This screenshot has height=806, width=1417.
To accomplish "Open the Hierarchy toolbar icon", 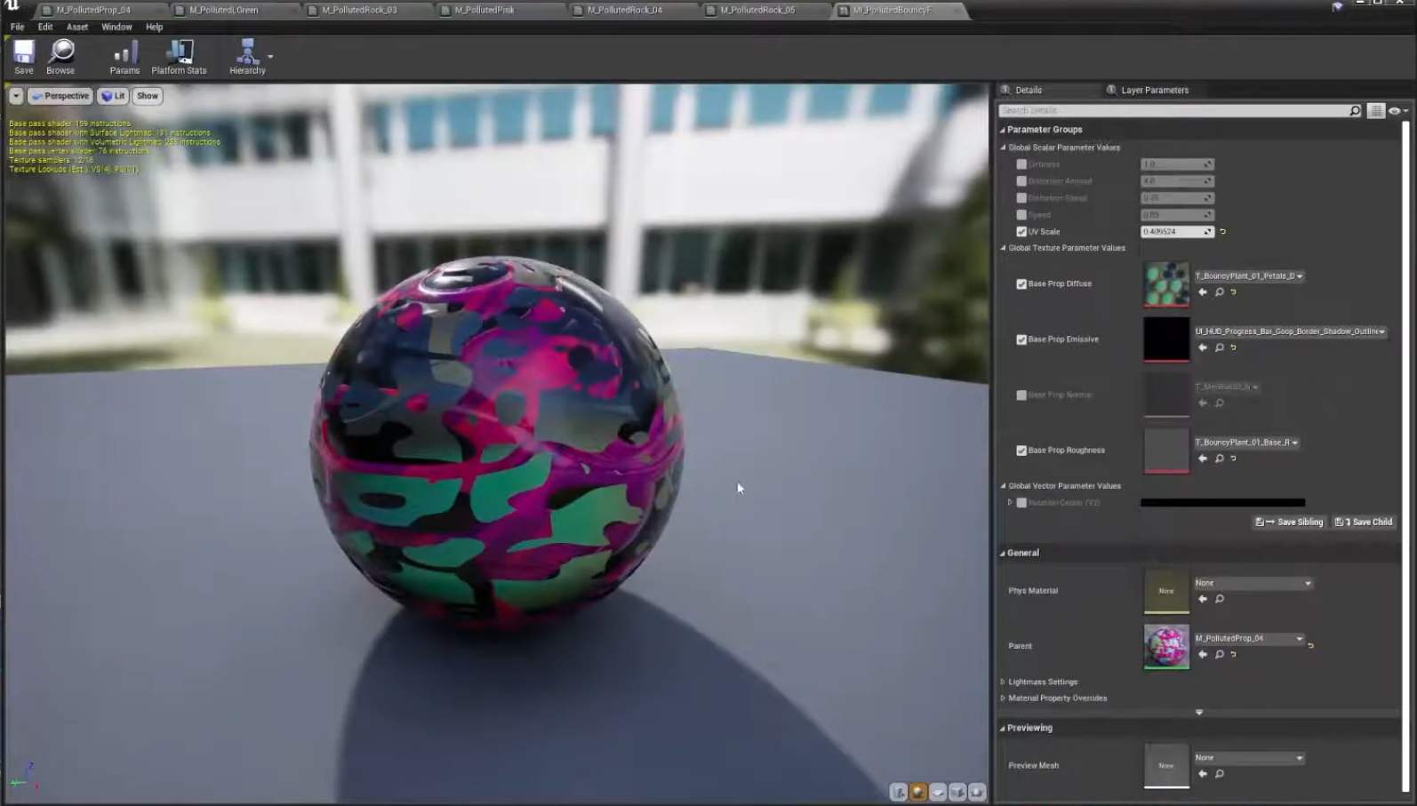I will pos(247,53).
